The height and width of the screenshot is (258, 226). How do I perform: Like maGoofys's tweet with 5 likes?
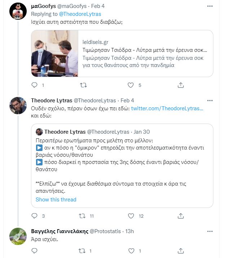pos(132,85)
